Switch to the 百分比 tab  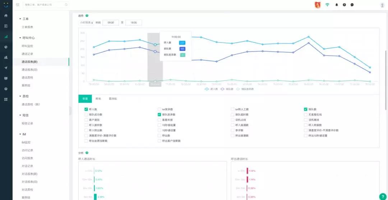tap(113, 99)
